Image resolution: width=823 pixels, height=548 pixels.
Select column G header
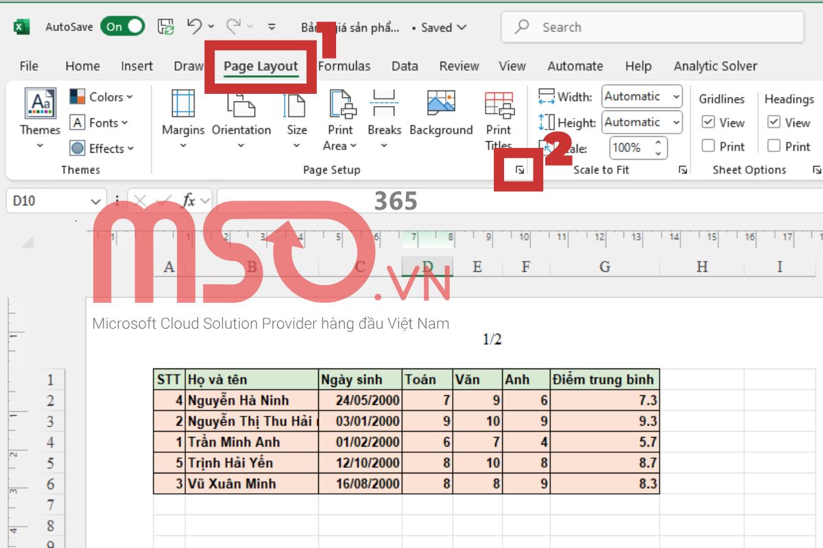point(604,267)
